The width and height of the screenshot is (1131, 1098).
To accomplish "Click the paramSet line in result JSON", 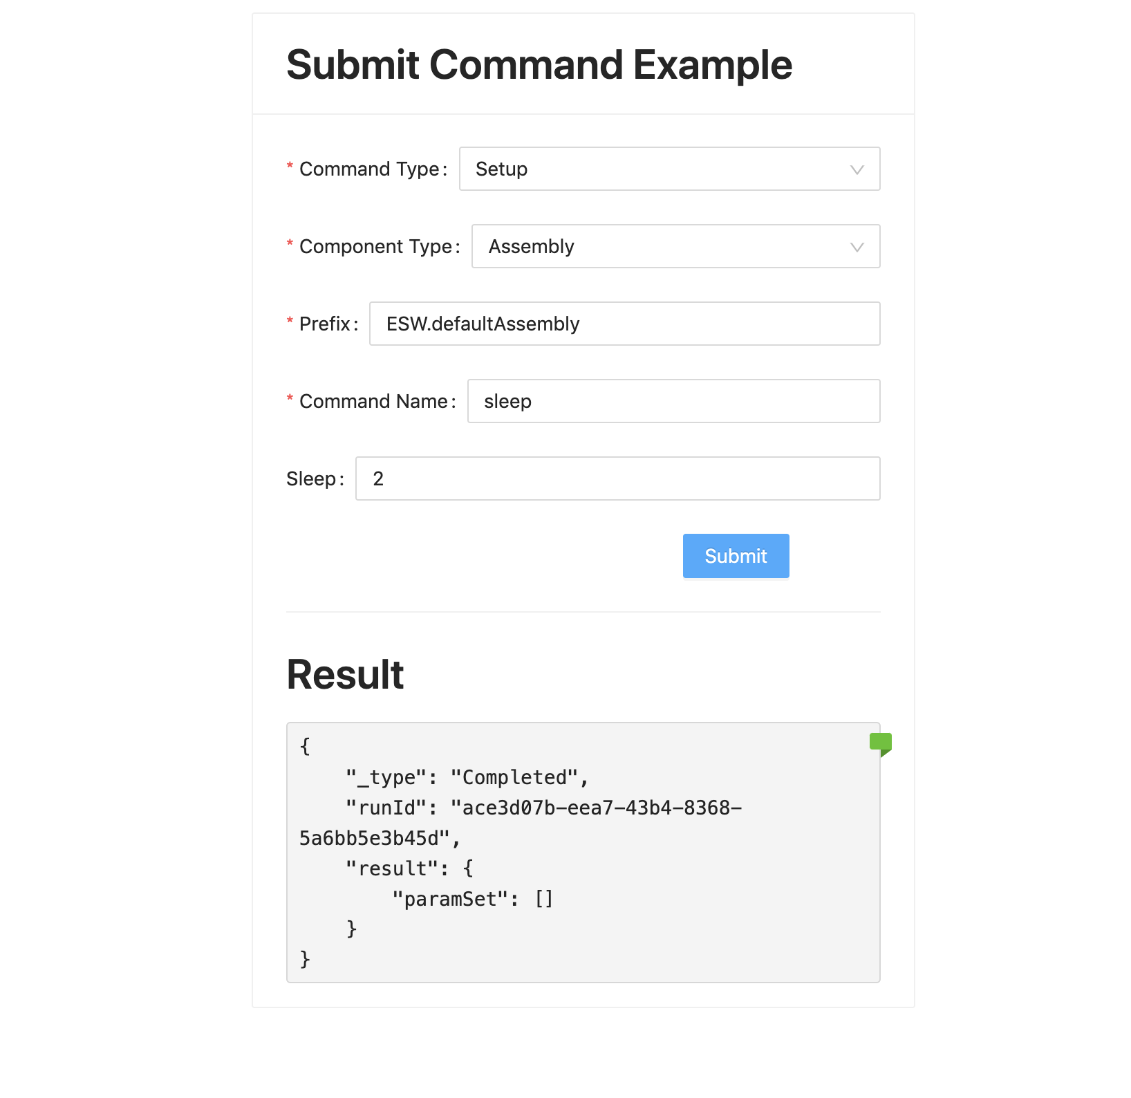I will coord(472,899).
